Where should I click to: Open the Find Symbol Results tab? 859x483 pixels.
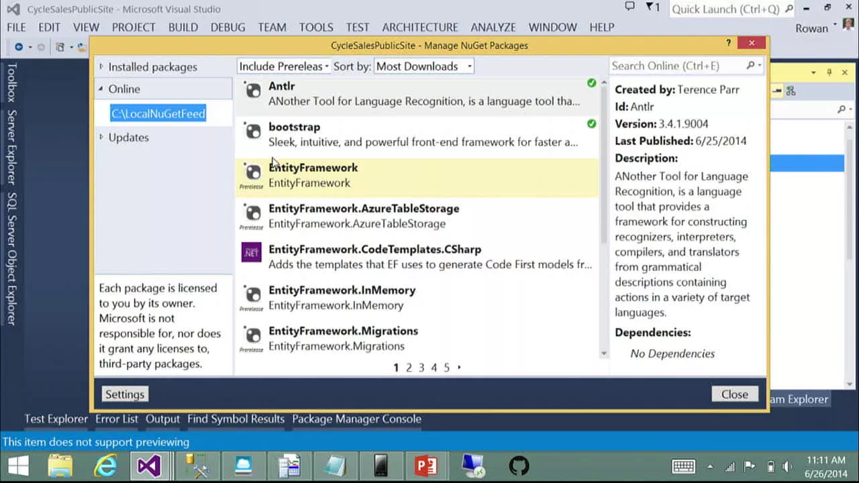[236, 419]
